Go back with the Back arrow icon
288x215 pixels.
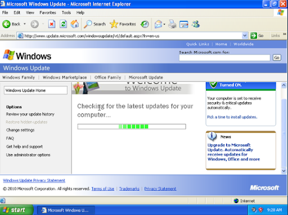(6, 24)
